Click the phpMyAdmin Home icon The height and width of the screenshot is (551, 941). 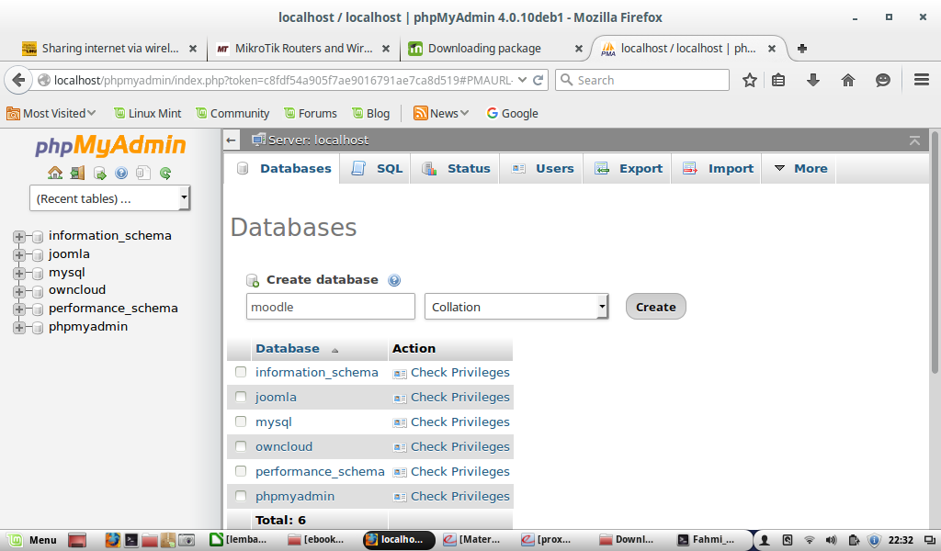[x=55, y=173]
